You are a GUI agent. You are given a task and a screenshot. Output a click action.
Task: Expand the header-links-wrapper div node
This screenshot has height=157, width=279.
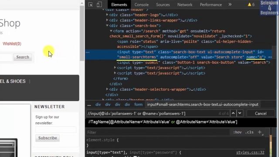pyautogui.click(x=107, y=20)
